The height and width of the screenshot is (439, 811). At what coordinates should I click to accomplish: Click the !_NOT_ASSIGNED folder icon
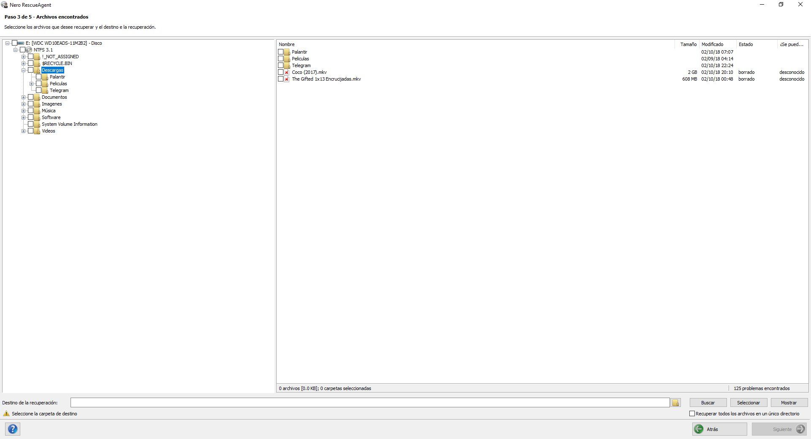37,57
